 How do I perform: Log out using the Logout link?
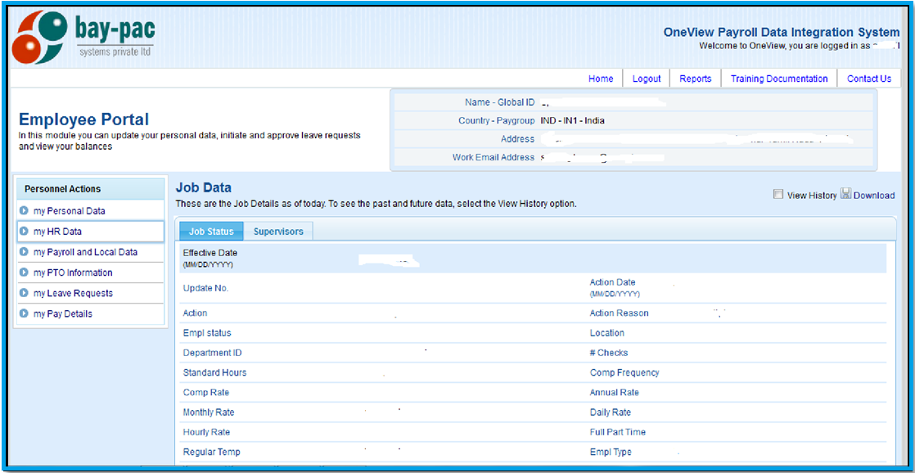[x=647, y=79]
